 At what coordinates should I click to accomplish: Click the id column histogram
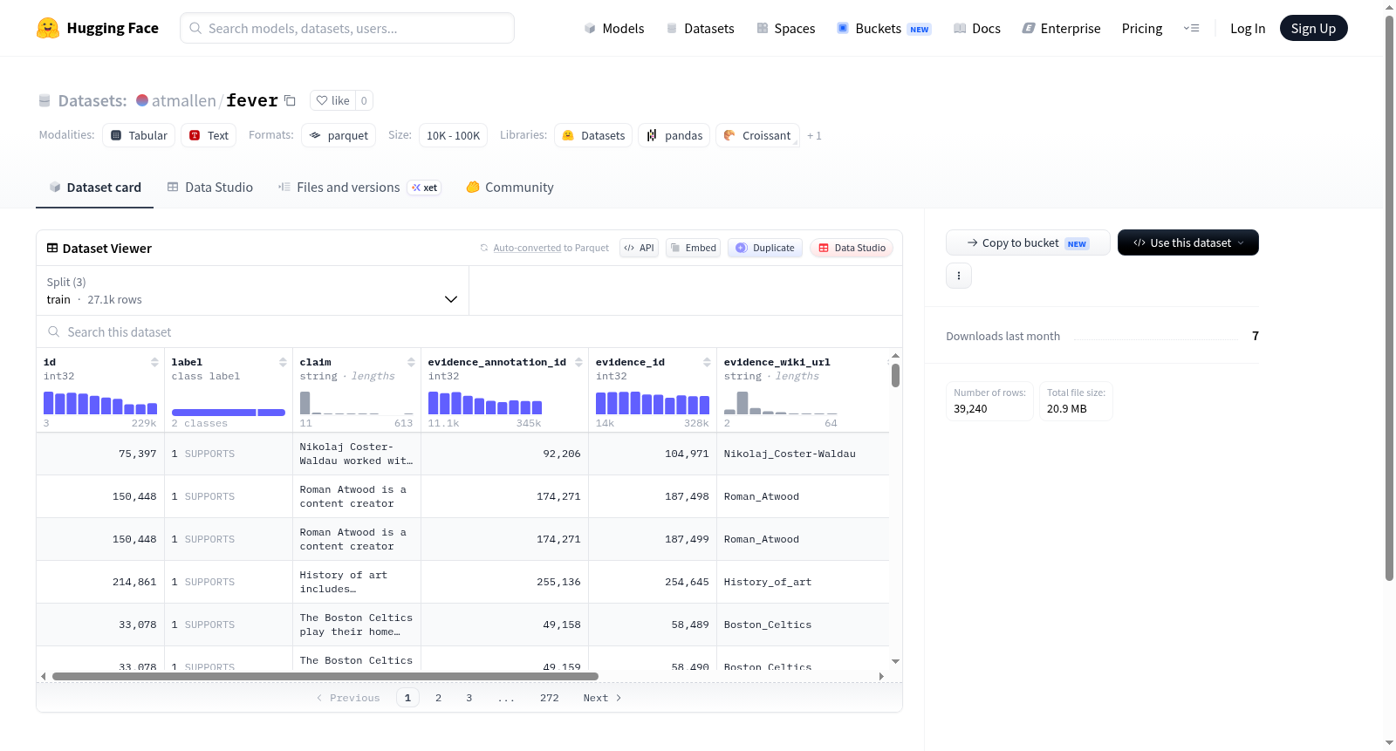(x=100, y=403)
